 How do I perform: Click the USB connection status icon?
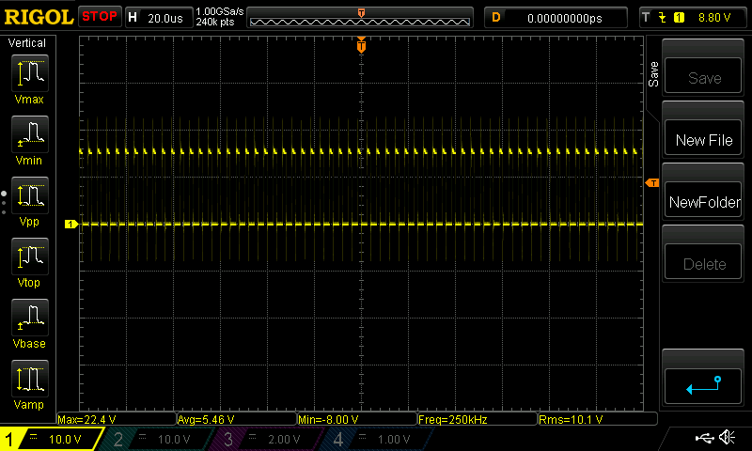[x=704, y=438]
